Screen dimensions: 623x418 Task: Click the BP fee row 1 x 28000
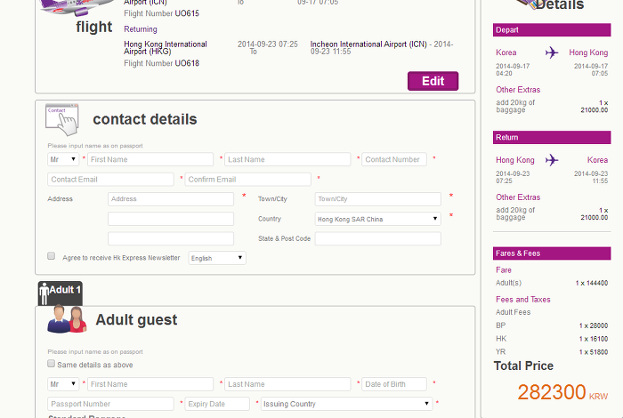pos(552,326)
